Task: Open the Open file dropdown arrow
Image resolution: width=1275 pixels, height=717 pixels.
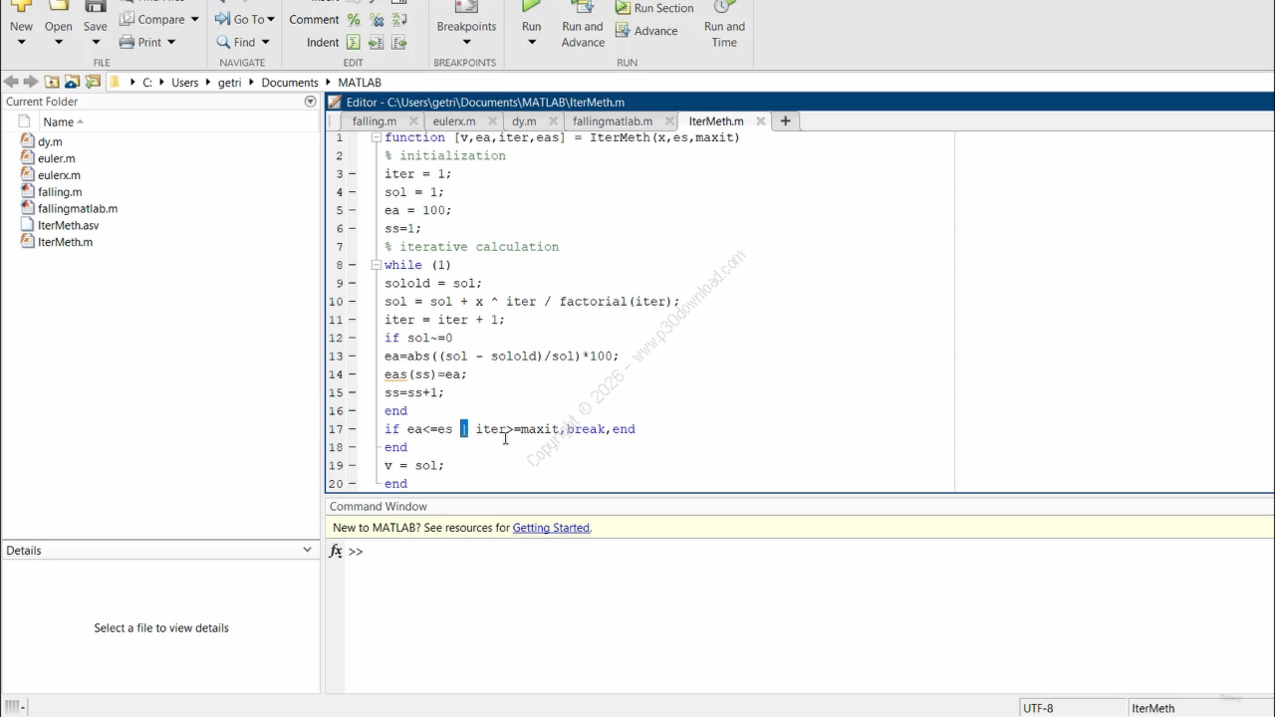Action: [x=58, y=42]
